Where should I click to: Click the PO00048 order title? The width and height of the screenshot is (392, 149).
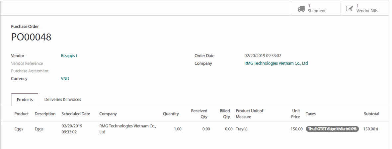point(31,37)
